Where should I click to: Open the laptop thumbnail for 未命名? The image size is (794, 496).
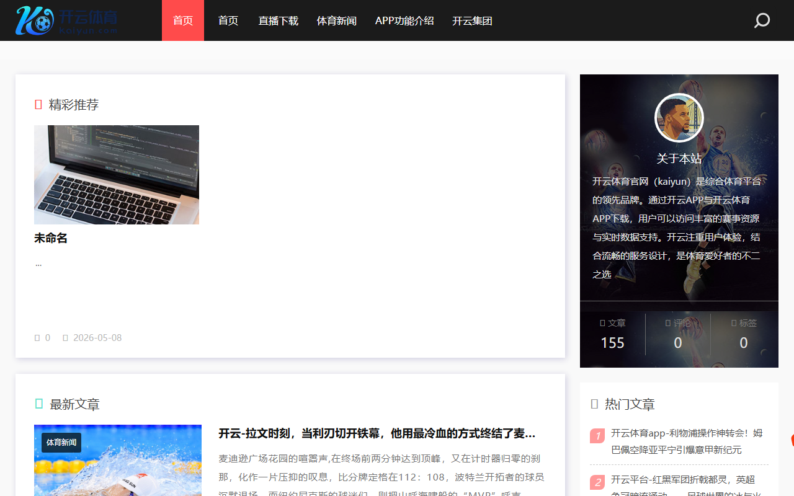coord(117,175)
